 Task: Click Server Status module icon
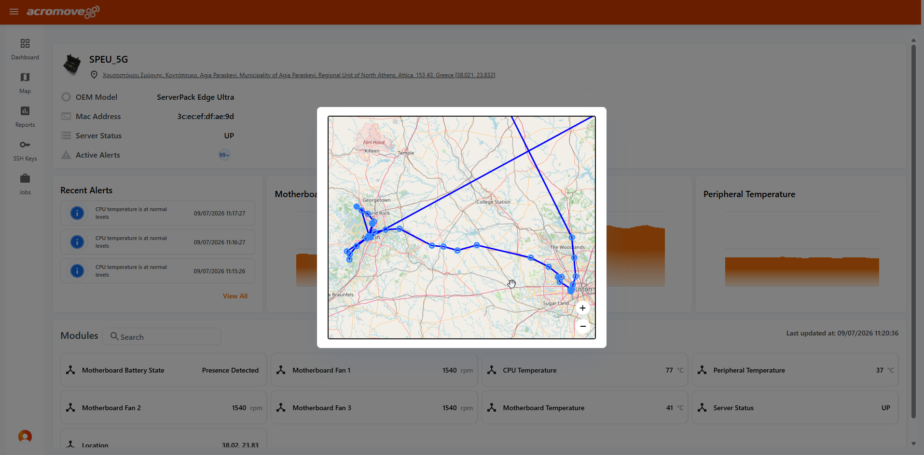tap(702, 407)
